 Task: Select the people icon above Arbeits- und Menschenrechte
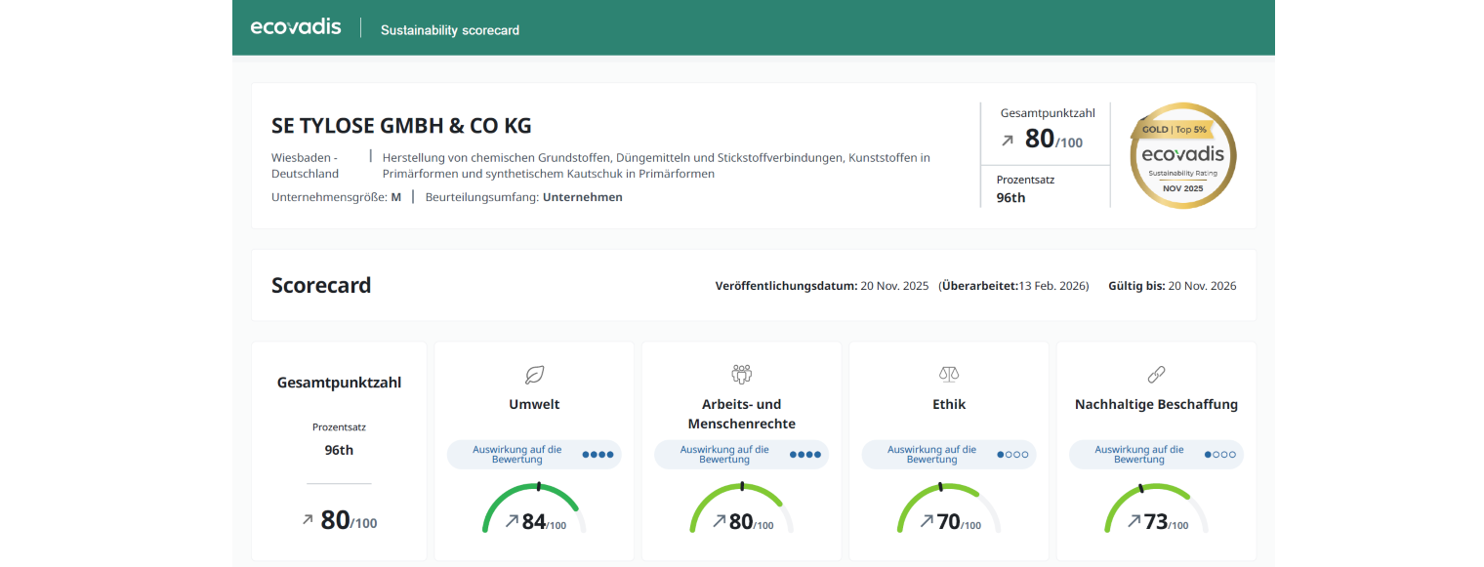741,372
